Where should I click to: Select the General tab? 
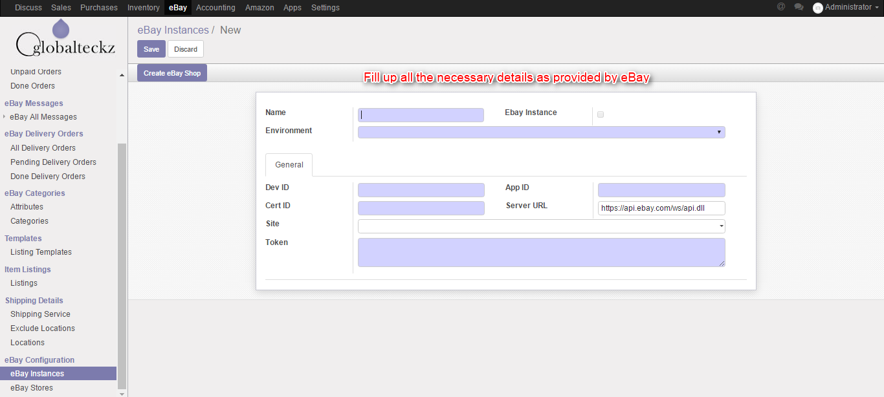(x=289, y=165)
